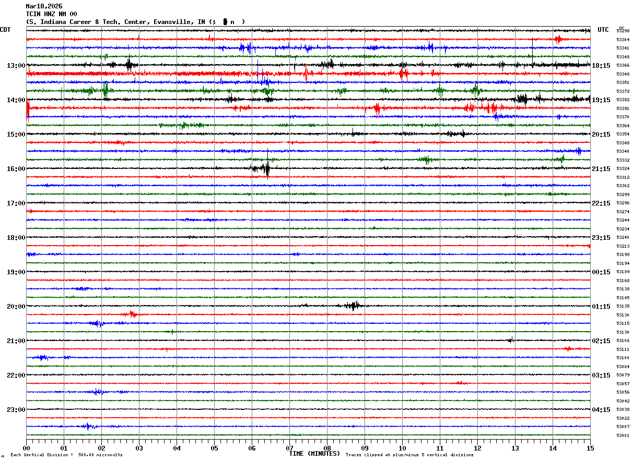Viewport: 632px width, 462px height.
Task: Click minute 00 on the time axis
Action: (26, 448)
